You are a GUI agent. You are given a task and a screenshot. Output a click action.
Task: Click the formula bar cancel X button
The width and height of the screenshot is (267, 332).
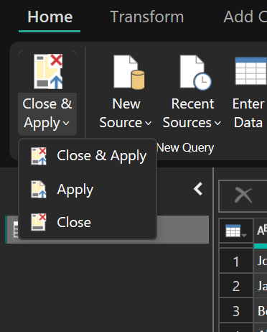coord(243,195)
